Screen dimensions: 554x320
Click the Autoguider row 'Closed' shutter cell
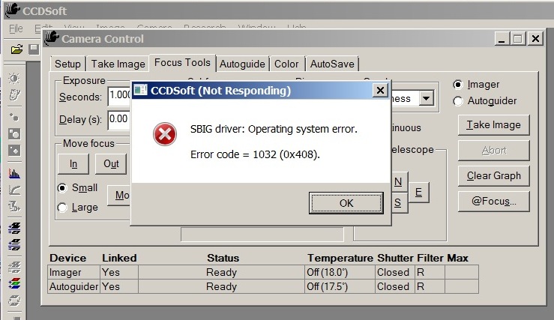tap(395, 286)
